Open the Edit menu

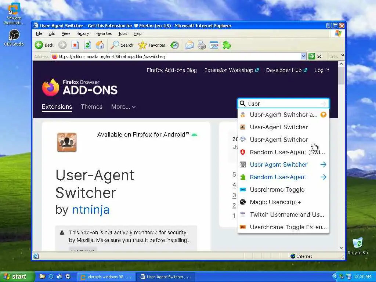tap(51, 33)
